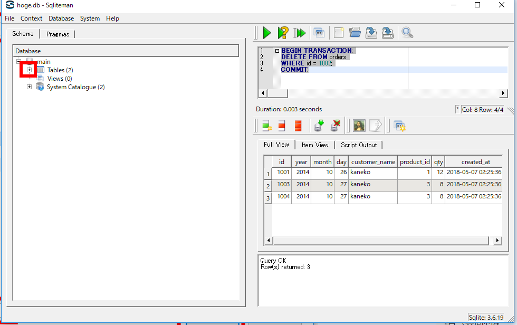Open the System menu

pyautogui.click(x=90, y=18)
